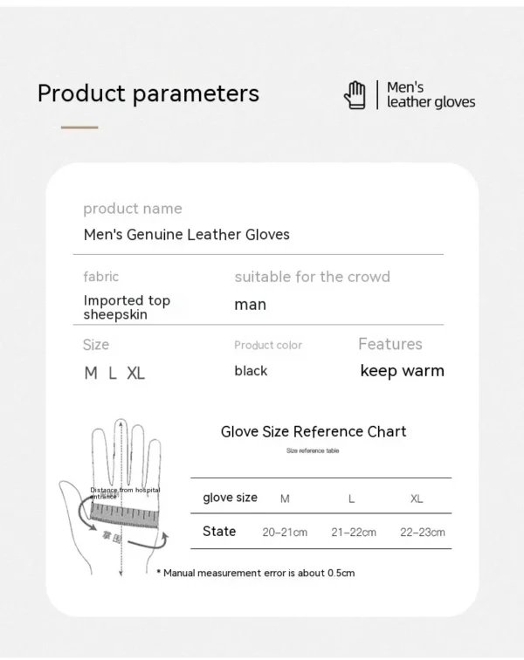Select the 'Men's Genuine Leather Gloves' product name
Image resolution: width=524 pixels, height=660 pixels.
tap(187, 235)
